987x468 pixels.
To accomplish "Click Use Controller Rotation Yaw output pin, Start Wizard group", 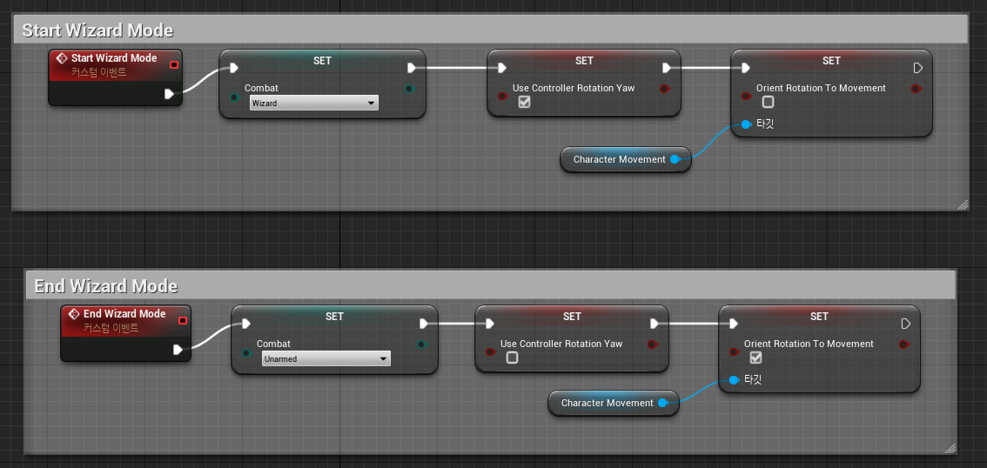I will pos(665,89).
